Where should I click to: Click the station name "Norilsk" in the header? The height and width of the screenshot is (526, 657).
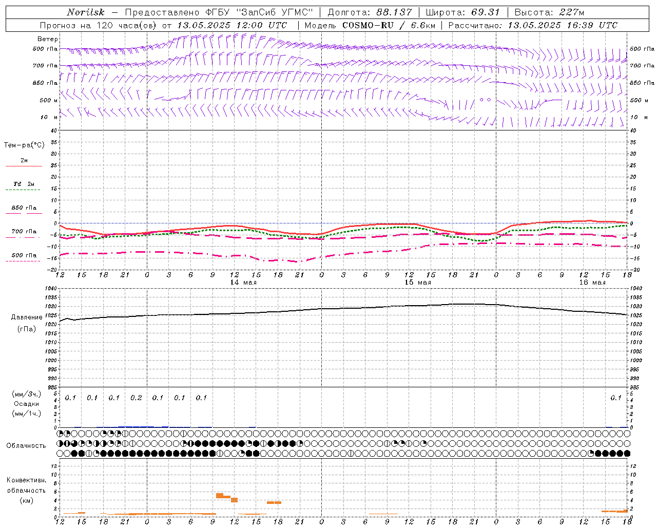[x=86, y=12]
